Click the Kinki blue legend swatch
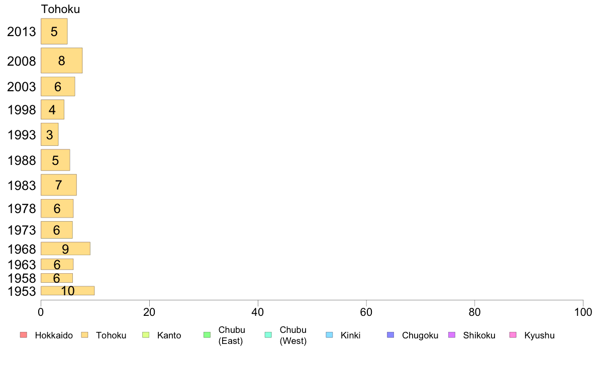 coord(329,335)
